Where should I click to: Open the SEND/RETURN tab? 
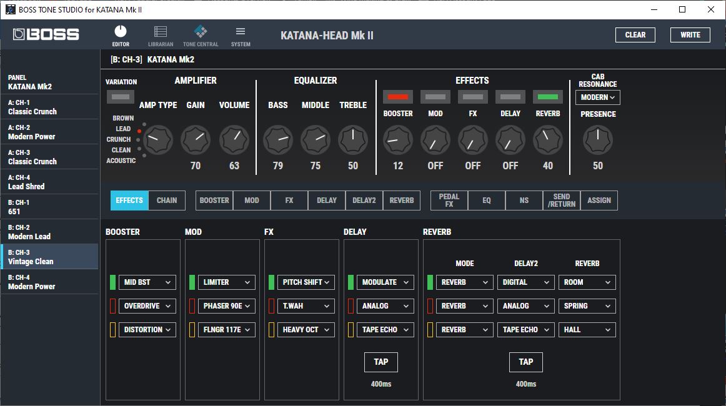point(562,201)
